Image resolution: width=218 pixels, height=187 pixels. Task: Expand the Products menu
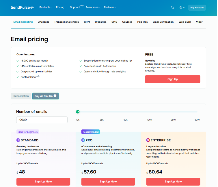point(46,7)
